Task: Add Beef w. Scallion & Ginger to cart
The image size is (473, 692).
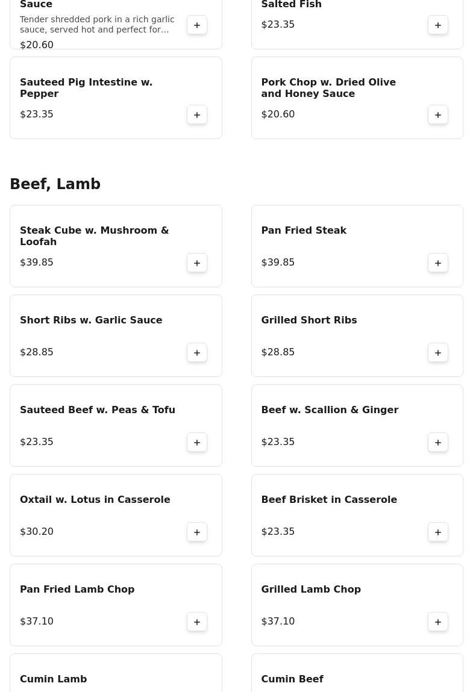Action: click(438, 442)
